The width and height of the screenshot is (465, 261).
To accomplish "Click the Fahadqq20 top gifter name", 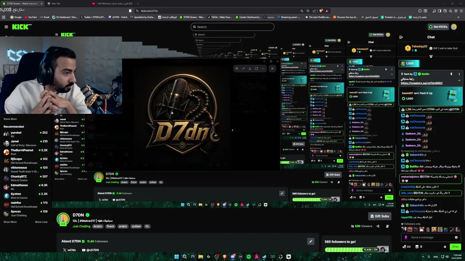I will (420, 46).
